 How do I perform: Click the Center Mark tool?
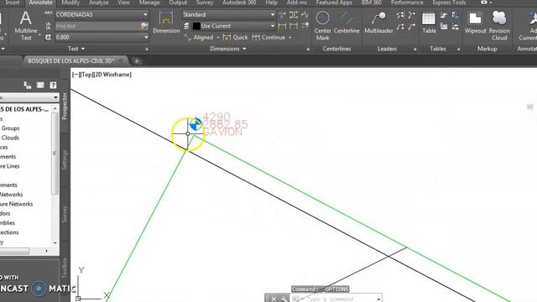pos(322,26)
